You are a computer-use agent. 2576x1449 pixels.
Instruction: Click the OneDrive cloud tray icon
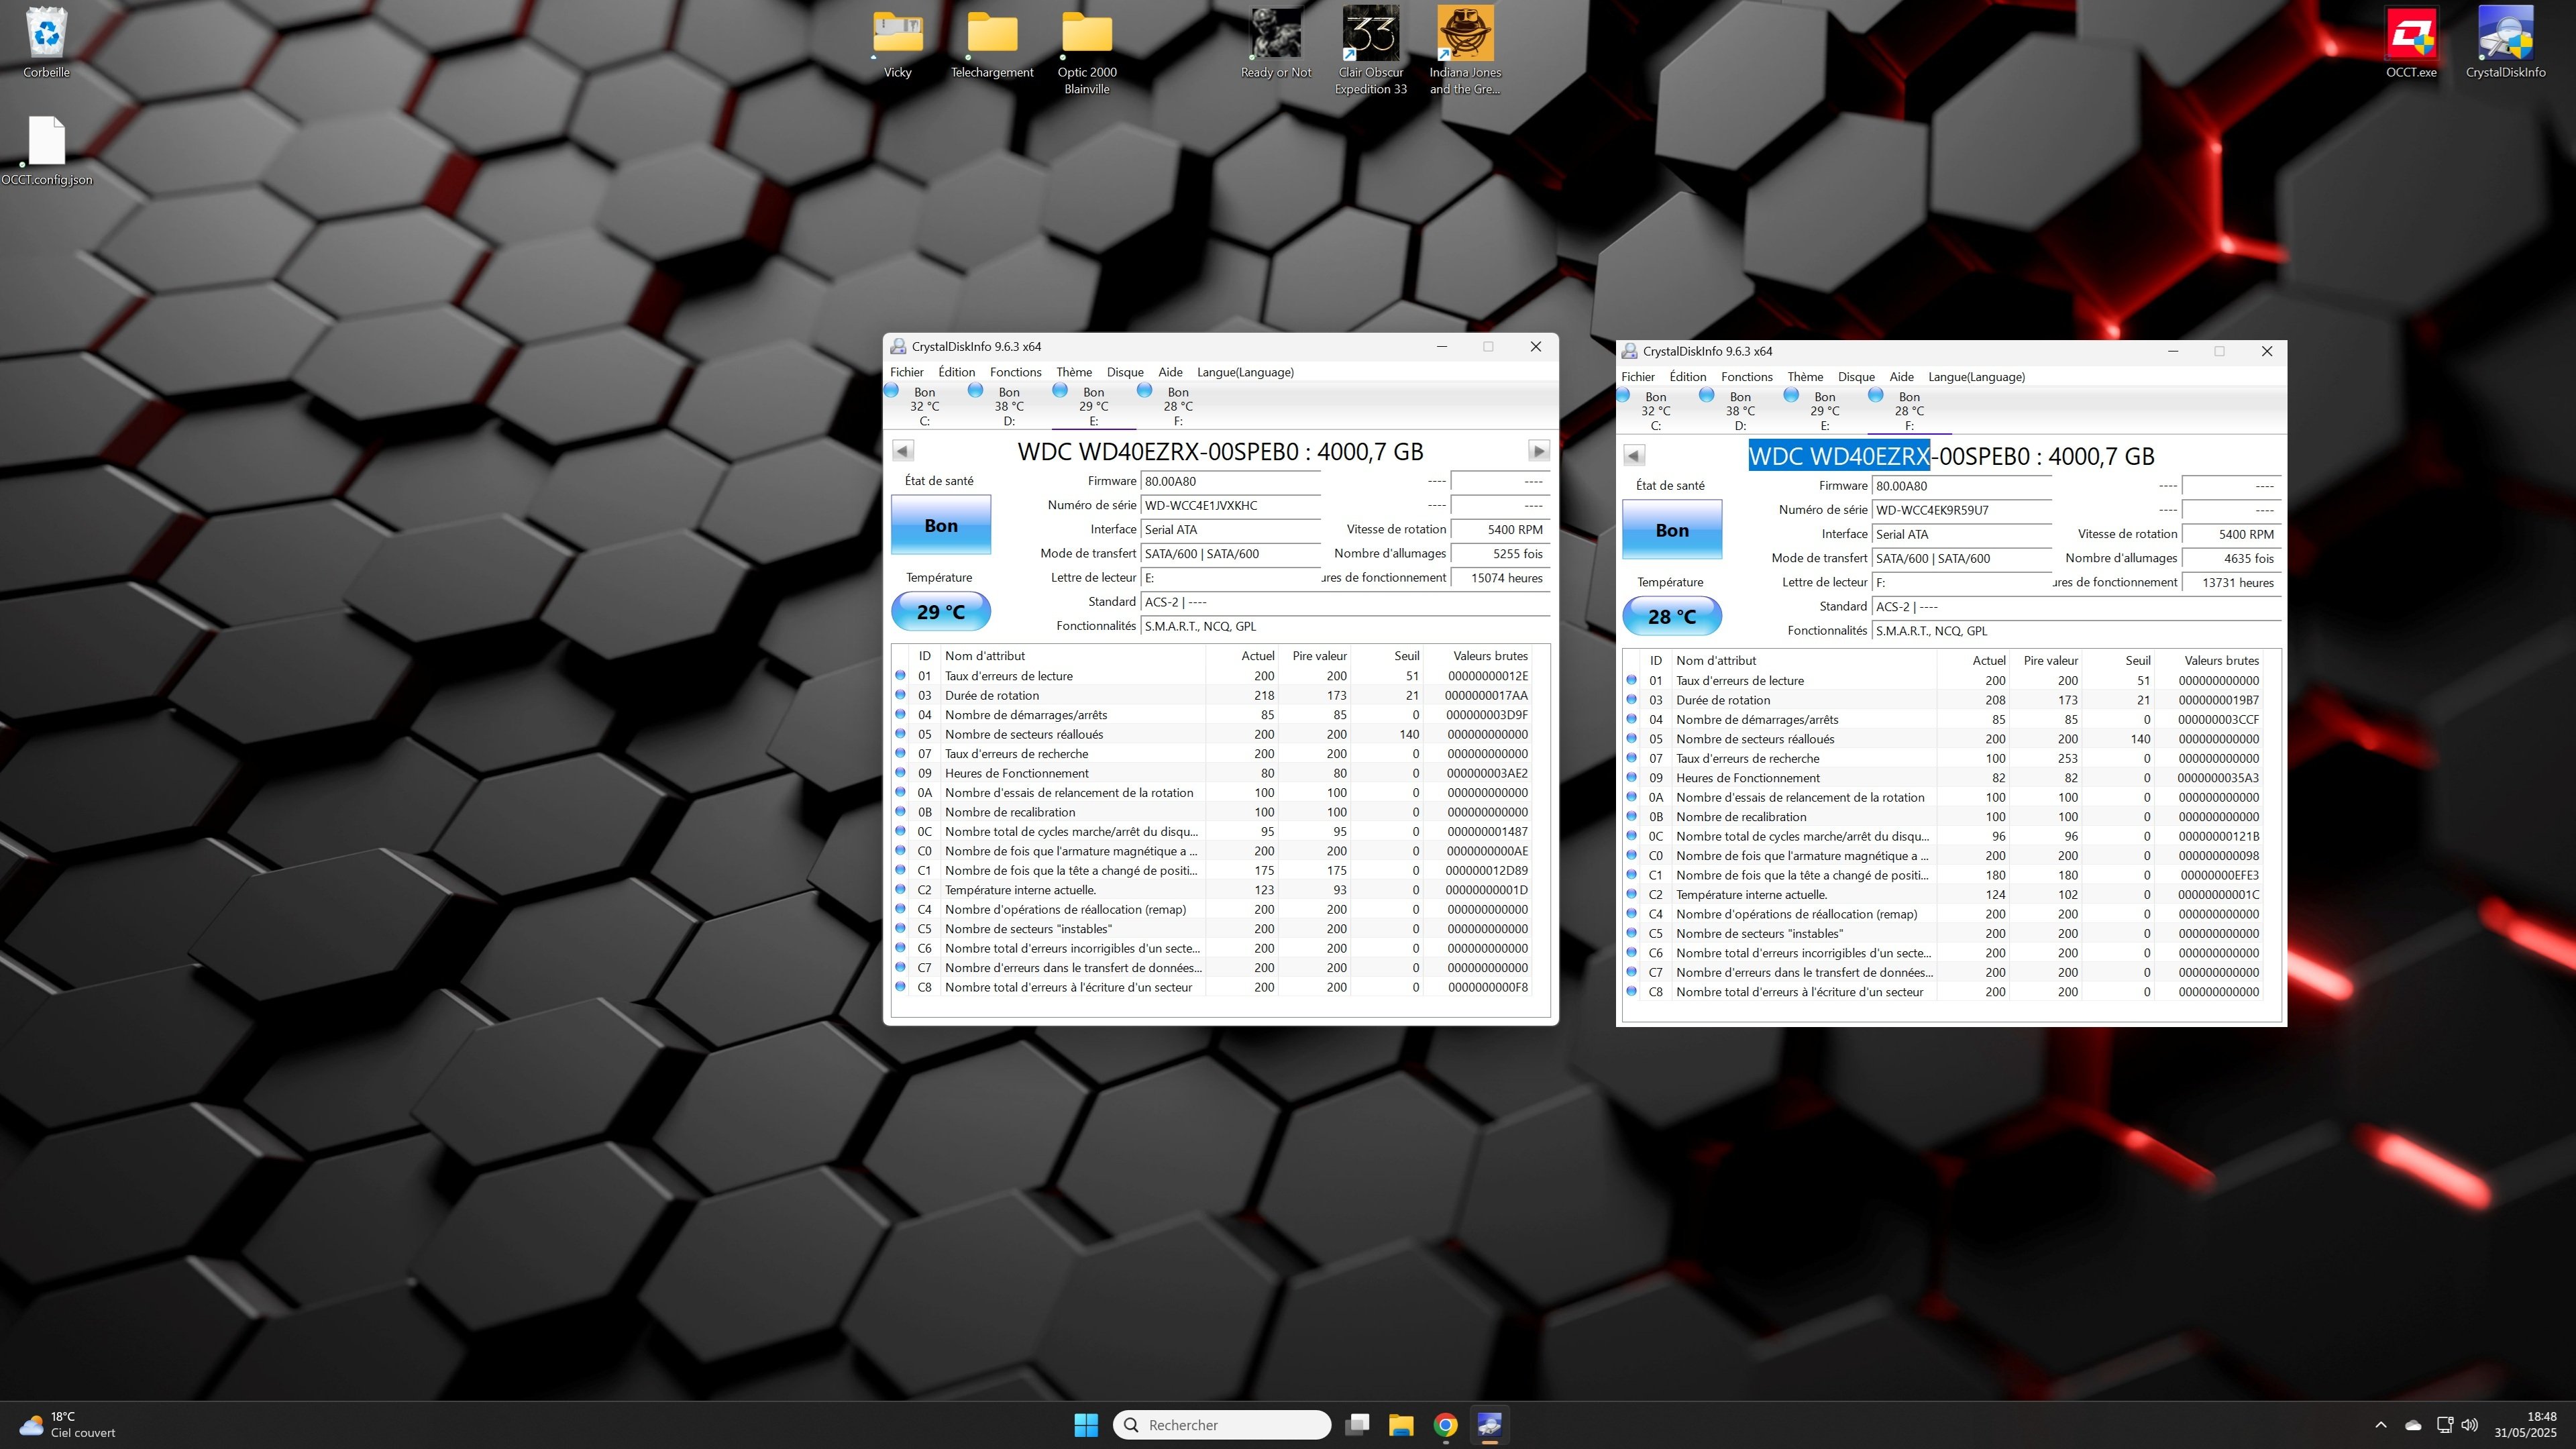click(x=2413, y=1424)
